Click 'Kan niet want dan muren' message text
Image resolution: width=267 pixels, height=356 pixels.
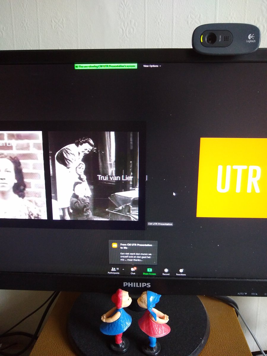(136, 257)
